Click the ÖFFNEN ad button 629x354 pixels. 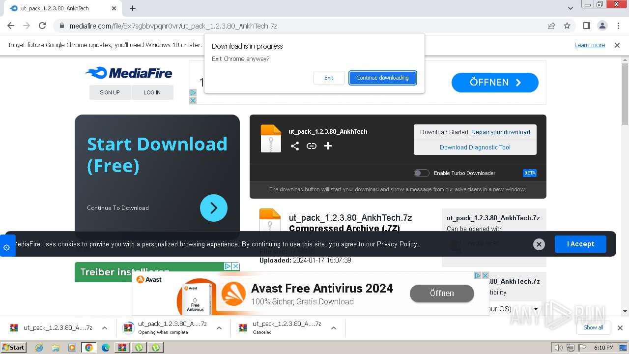tap(495, 82)
